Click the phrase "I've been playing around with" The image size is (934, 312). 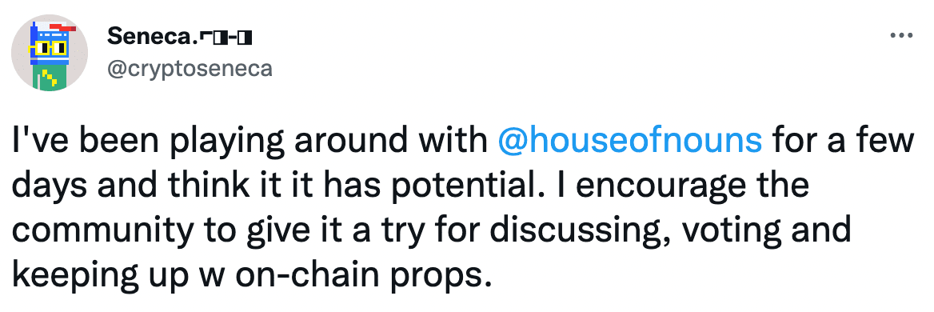(x=249, y=142)
